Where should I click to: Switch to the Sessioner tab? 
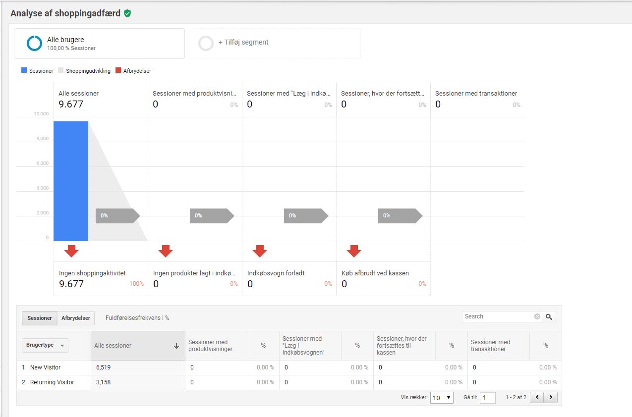click(x=40, y=318)
